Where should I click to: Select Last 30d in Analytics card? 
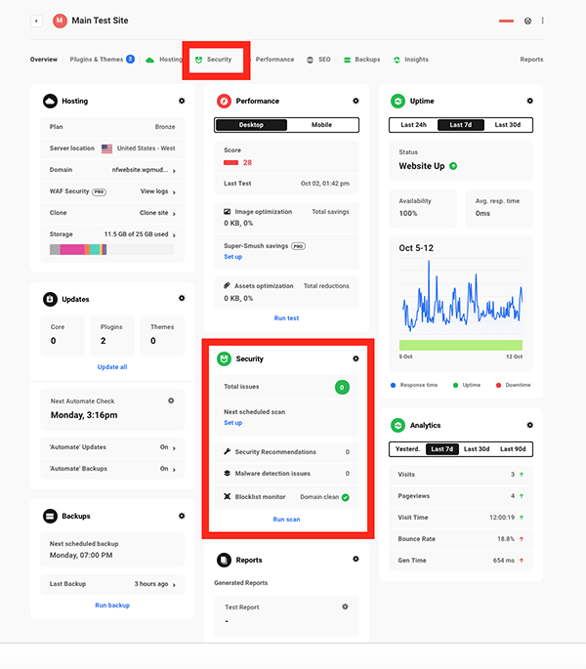point(477,449)
